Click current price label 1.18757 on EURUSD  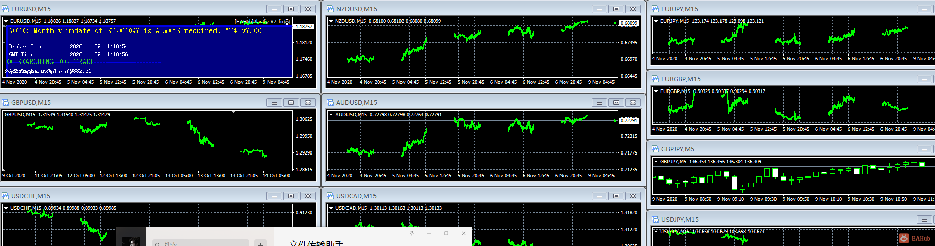click(304, 27)
